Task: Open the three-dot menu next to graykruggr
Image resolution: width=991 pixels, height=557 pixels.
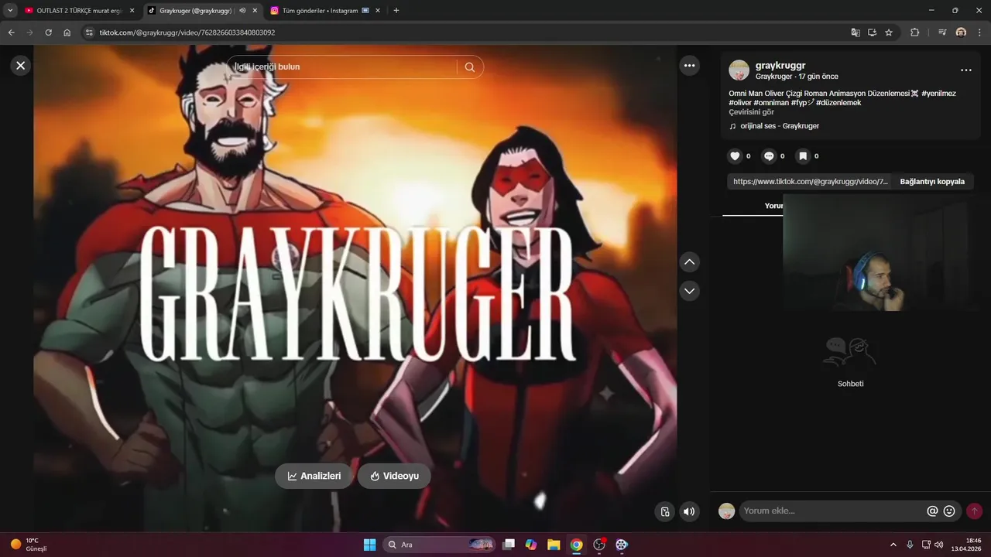Action: coord(965,70)
